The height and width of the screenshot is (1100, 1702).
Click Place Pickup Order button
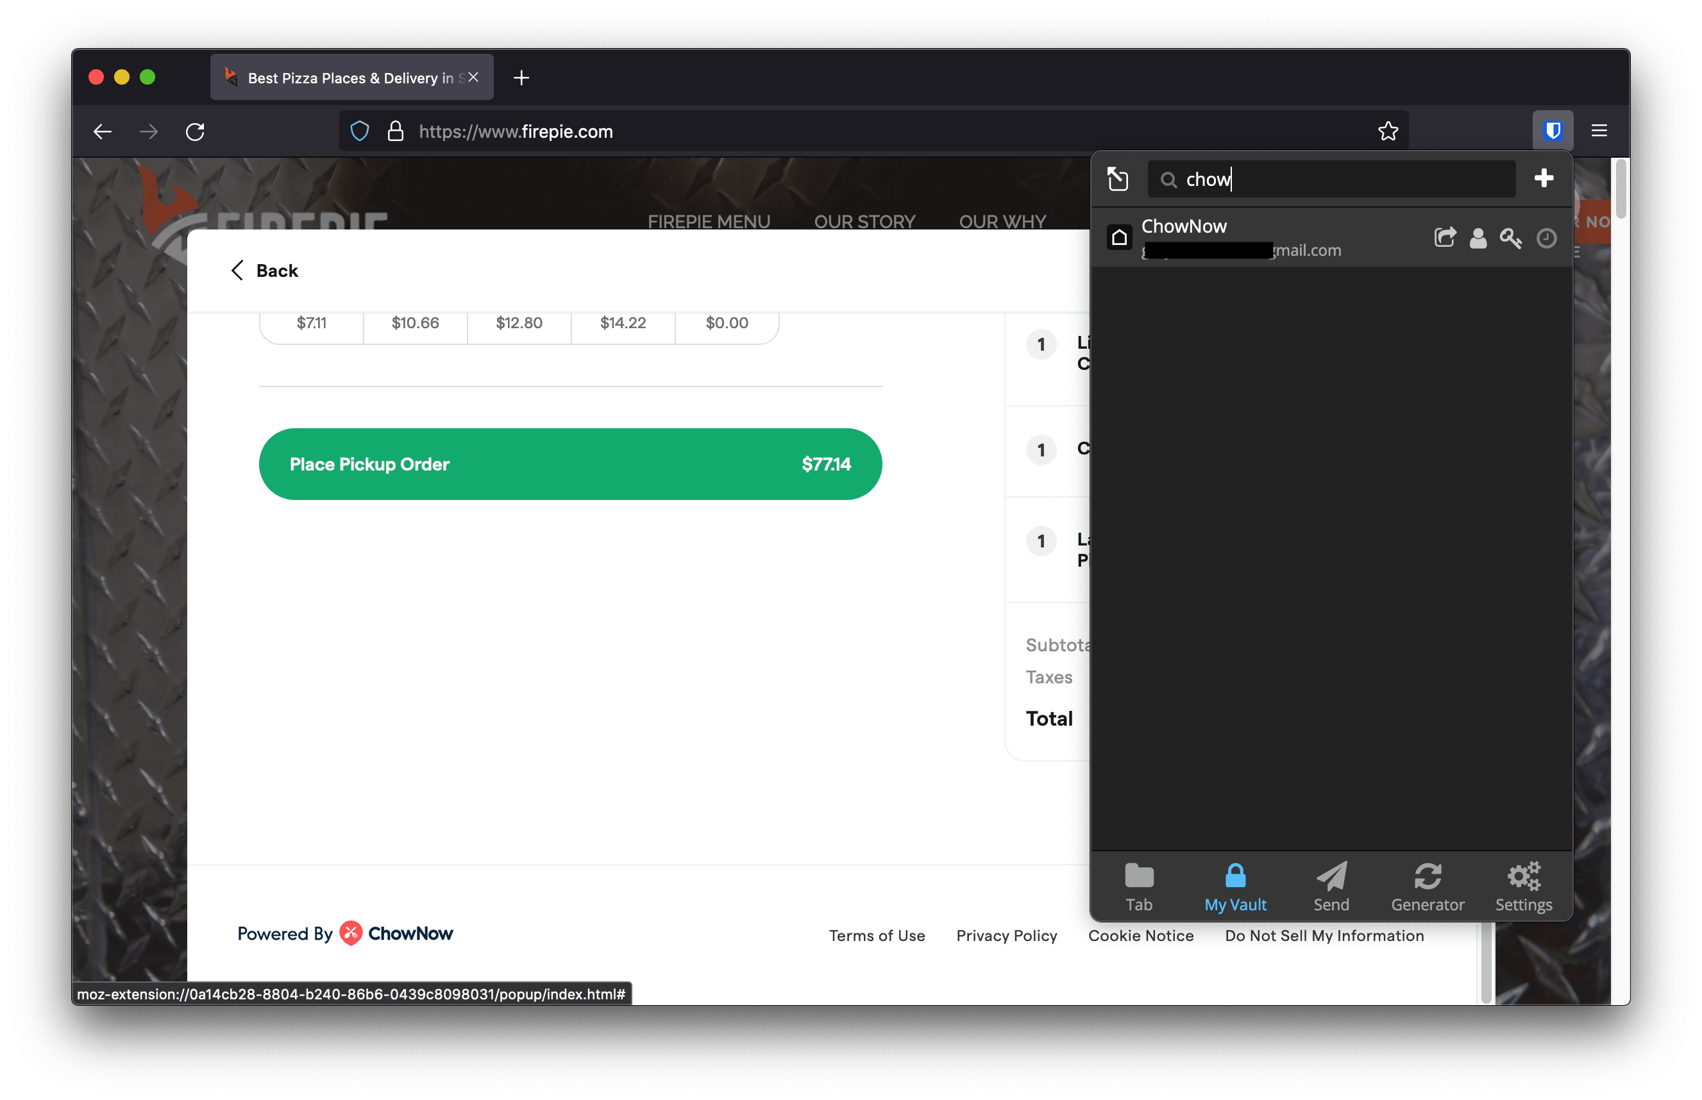pos(570,464)
